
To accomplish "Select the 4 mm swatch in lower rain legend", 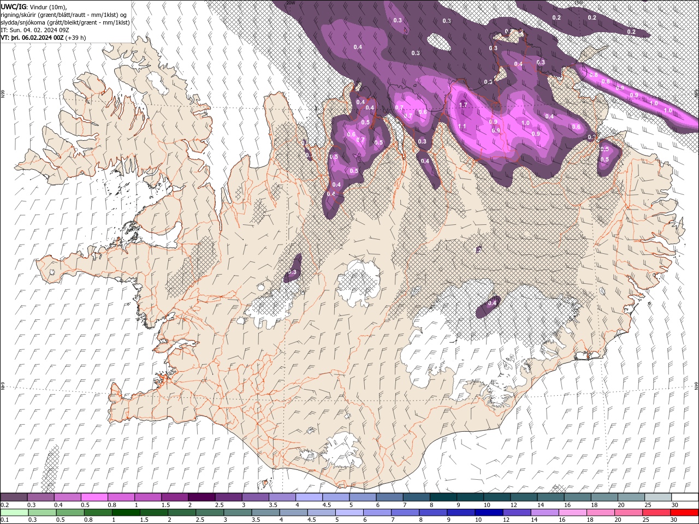I will [293, 512].
